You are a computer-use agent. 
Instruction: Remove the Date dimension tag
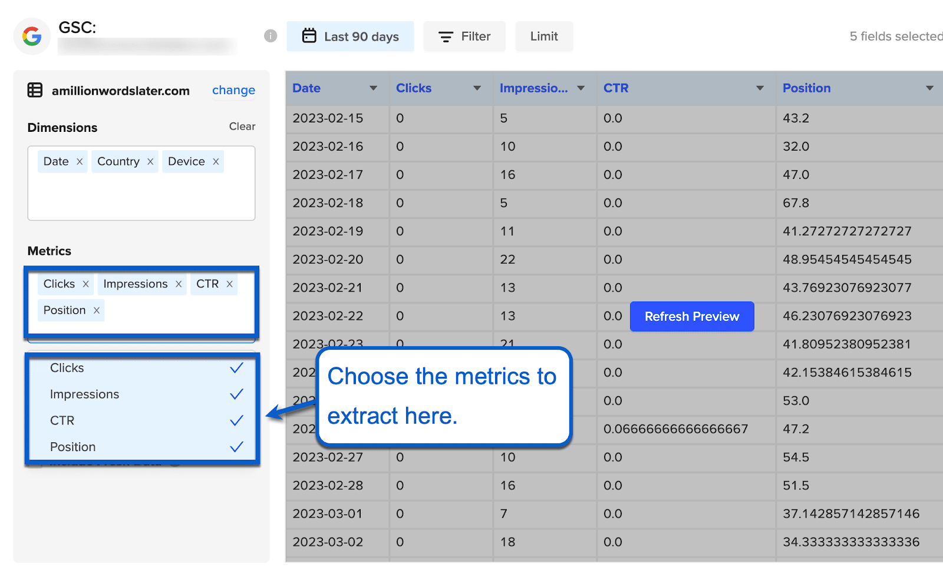pyautogui.click(x=80, y=161)
